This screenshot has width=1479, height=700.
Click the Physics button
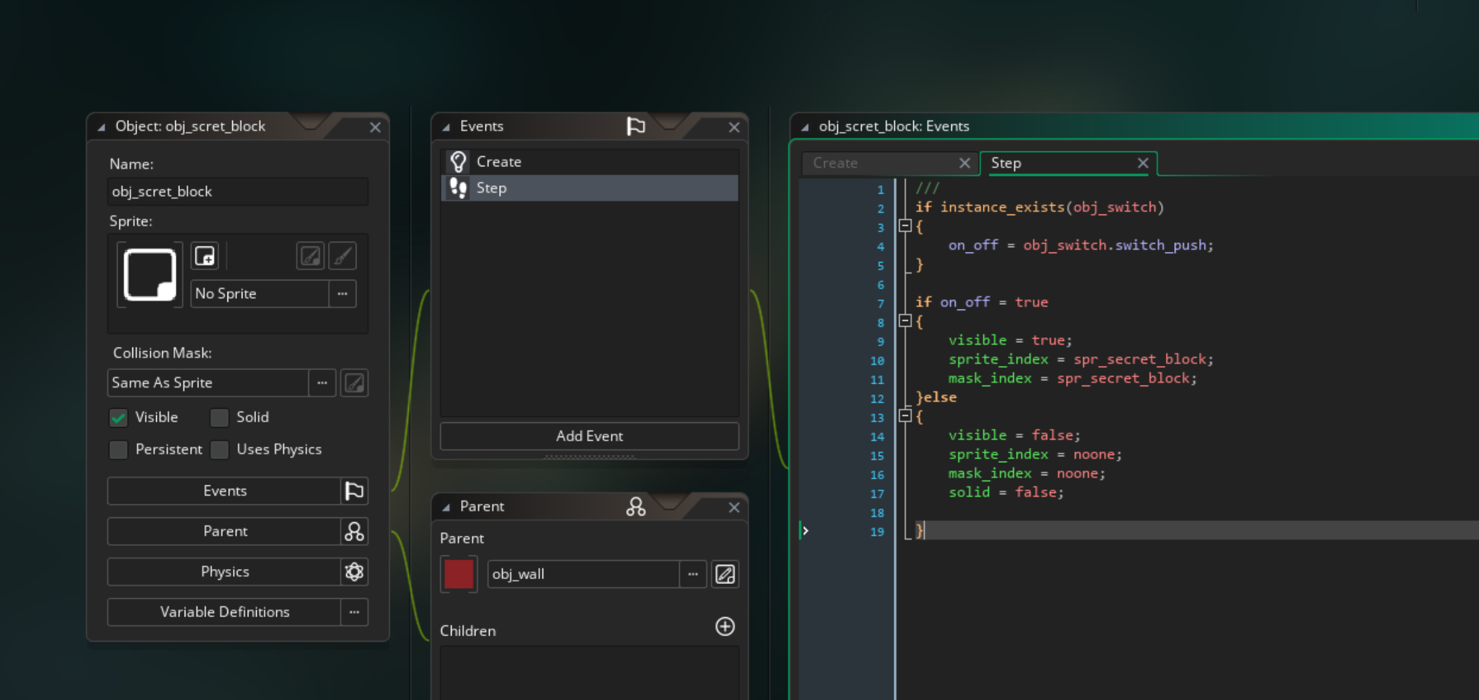pos(224,572)
